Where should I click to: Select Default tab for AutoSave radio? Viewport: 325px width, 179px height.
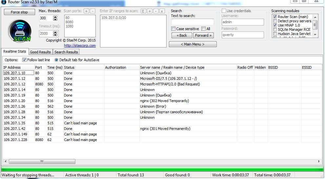[x=56, y=60]
